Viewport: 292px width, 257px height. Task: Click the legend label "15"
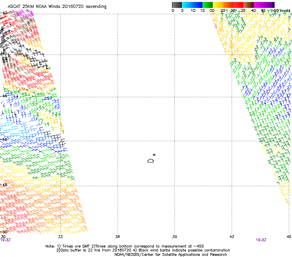click(202, 11)
